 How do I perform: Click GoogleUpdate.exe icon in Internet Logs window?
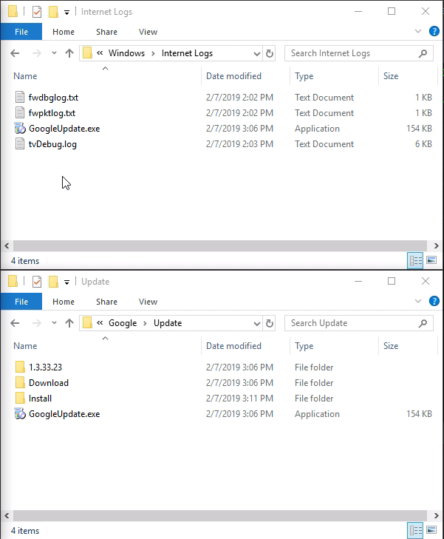(x=20, y=129)
